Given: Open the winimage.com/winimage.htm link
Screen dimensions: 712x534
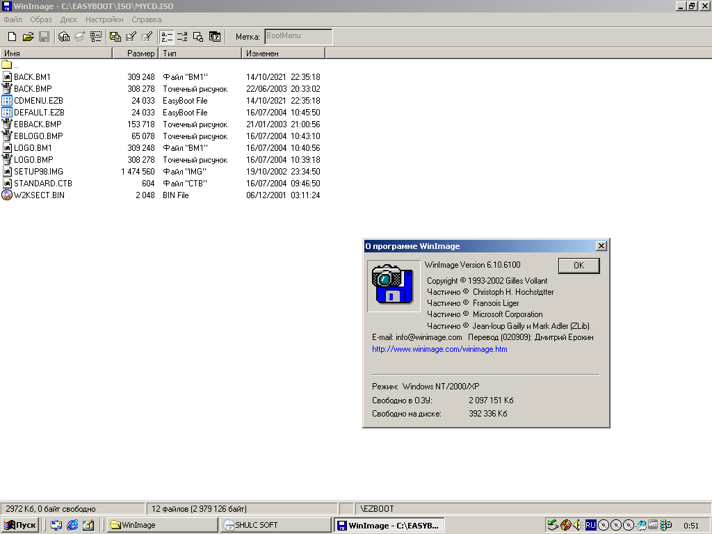Looking at the screenshot, I should (439, 349).
